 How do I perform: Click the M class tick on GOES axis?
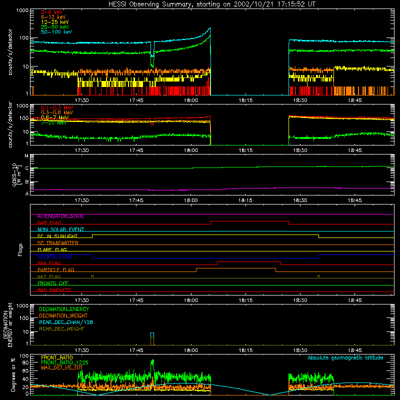tap(26, 156)
